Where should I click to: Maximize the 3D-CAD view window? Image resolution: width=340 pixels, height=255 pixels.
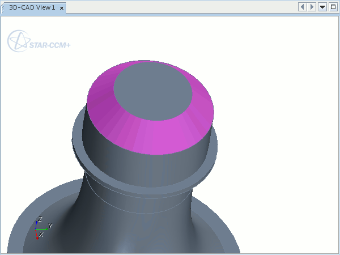[x=333, y=7]
